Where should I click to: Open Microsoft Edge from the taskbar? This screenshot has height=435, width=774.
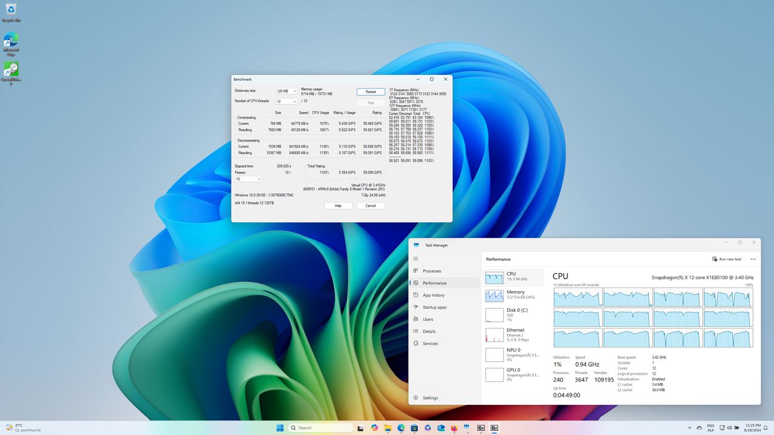tap(401, 428)
